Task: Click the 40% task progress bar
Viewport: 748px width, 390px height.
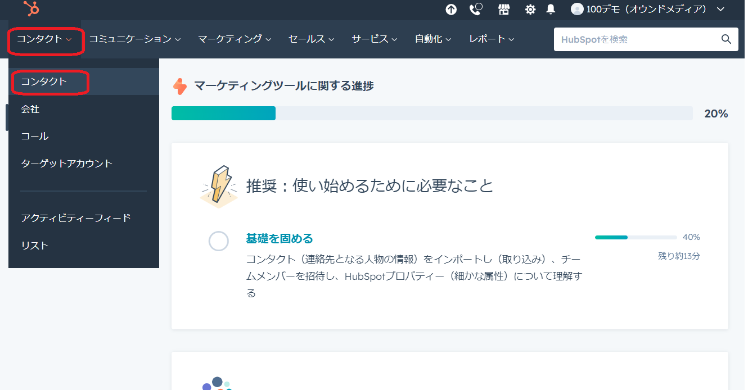Action: click(636, 237)
